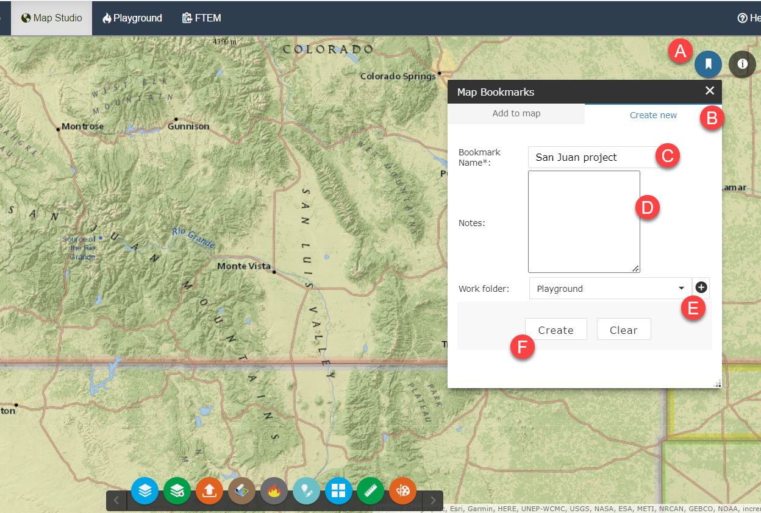
Task: Click the fire flame tool icon
Action: point(274,490)
